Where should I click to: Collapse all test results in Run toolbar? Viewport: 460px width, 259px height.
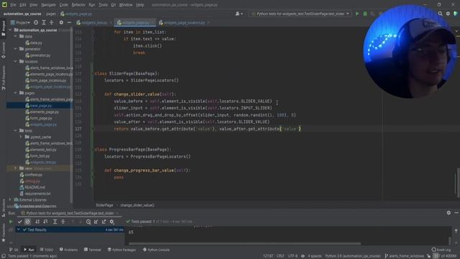point(63,222)
